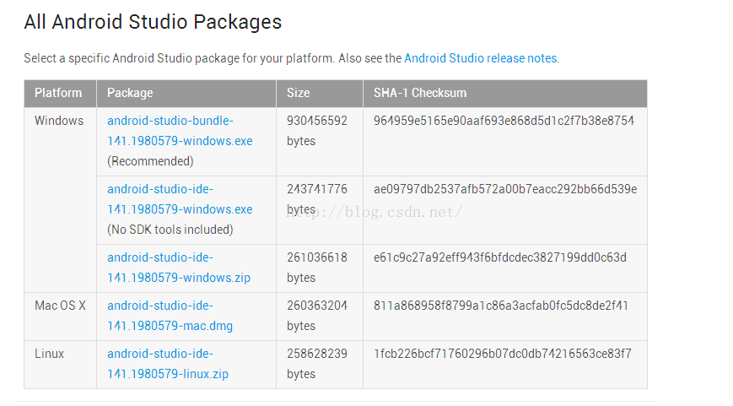Click the SHA-1 Checksum column header

click(505, 93)
